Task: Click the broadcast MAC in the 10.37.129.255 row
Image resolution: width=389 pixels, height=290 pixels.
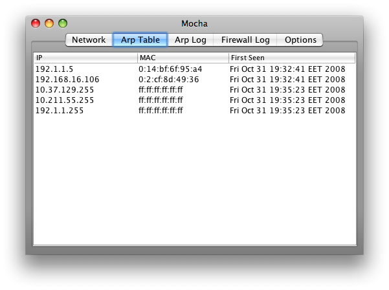Action: (161, 90)
